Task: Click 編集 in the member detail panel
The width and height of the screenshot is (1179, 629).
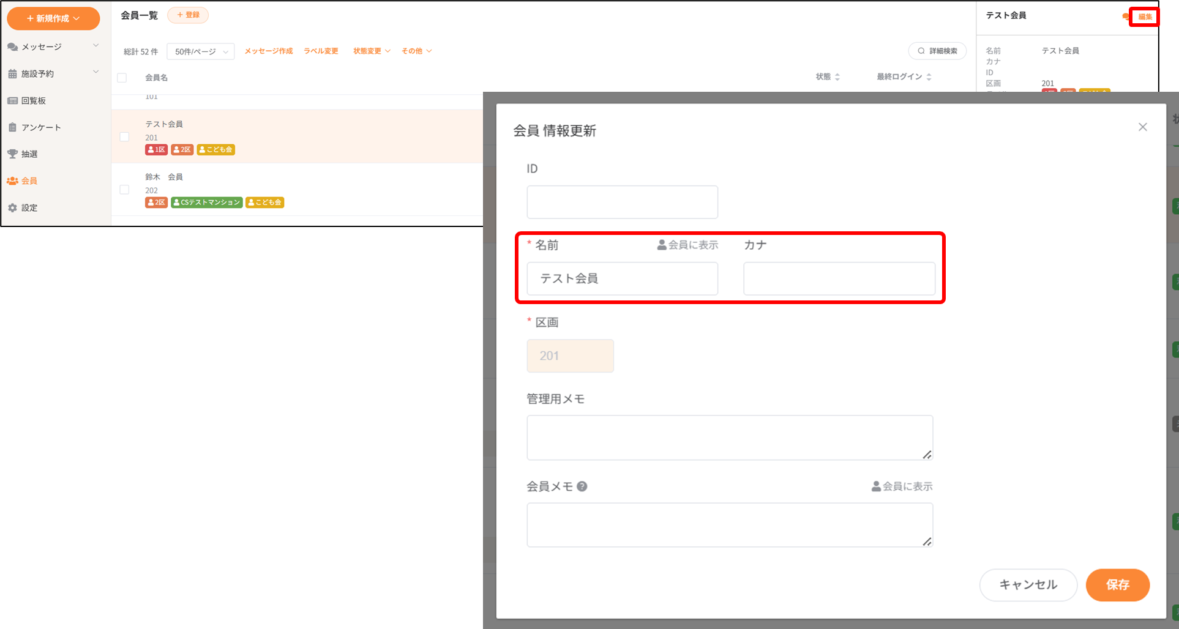Action: (x=1145, y=17)
